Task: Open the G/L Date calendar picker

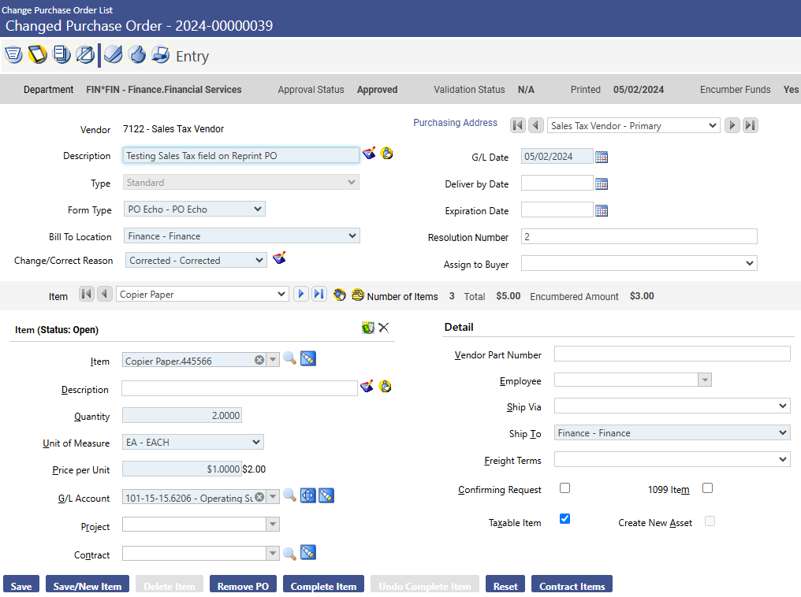Action: pyautogui.click(x=602, y=157)
